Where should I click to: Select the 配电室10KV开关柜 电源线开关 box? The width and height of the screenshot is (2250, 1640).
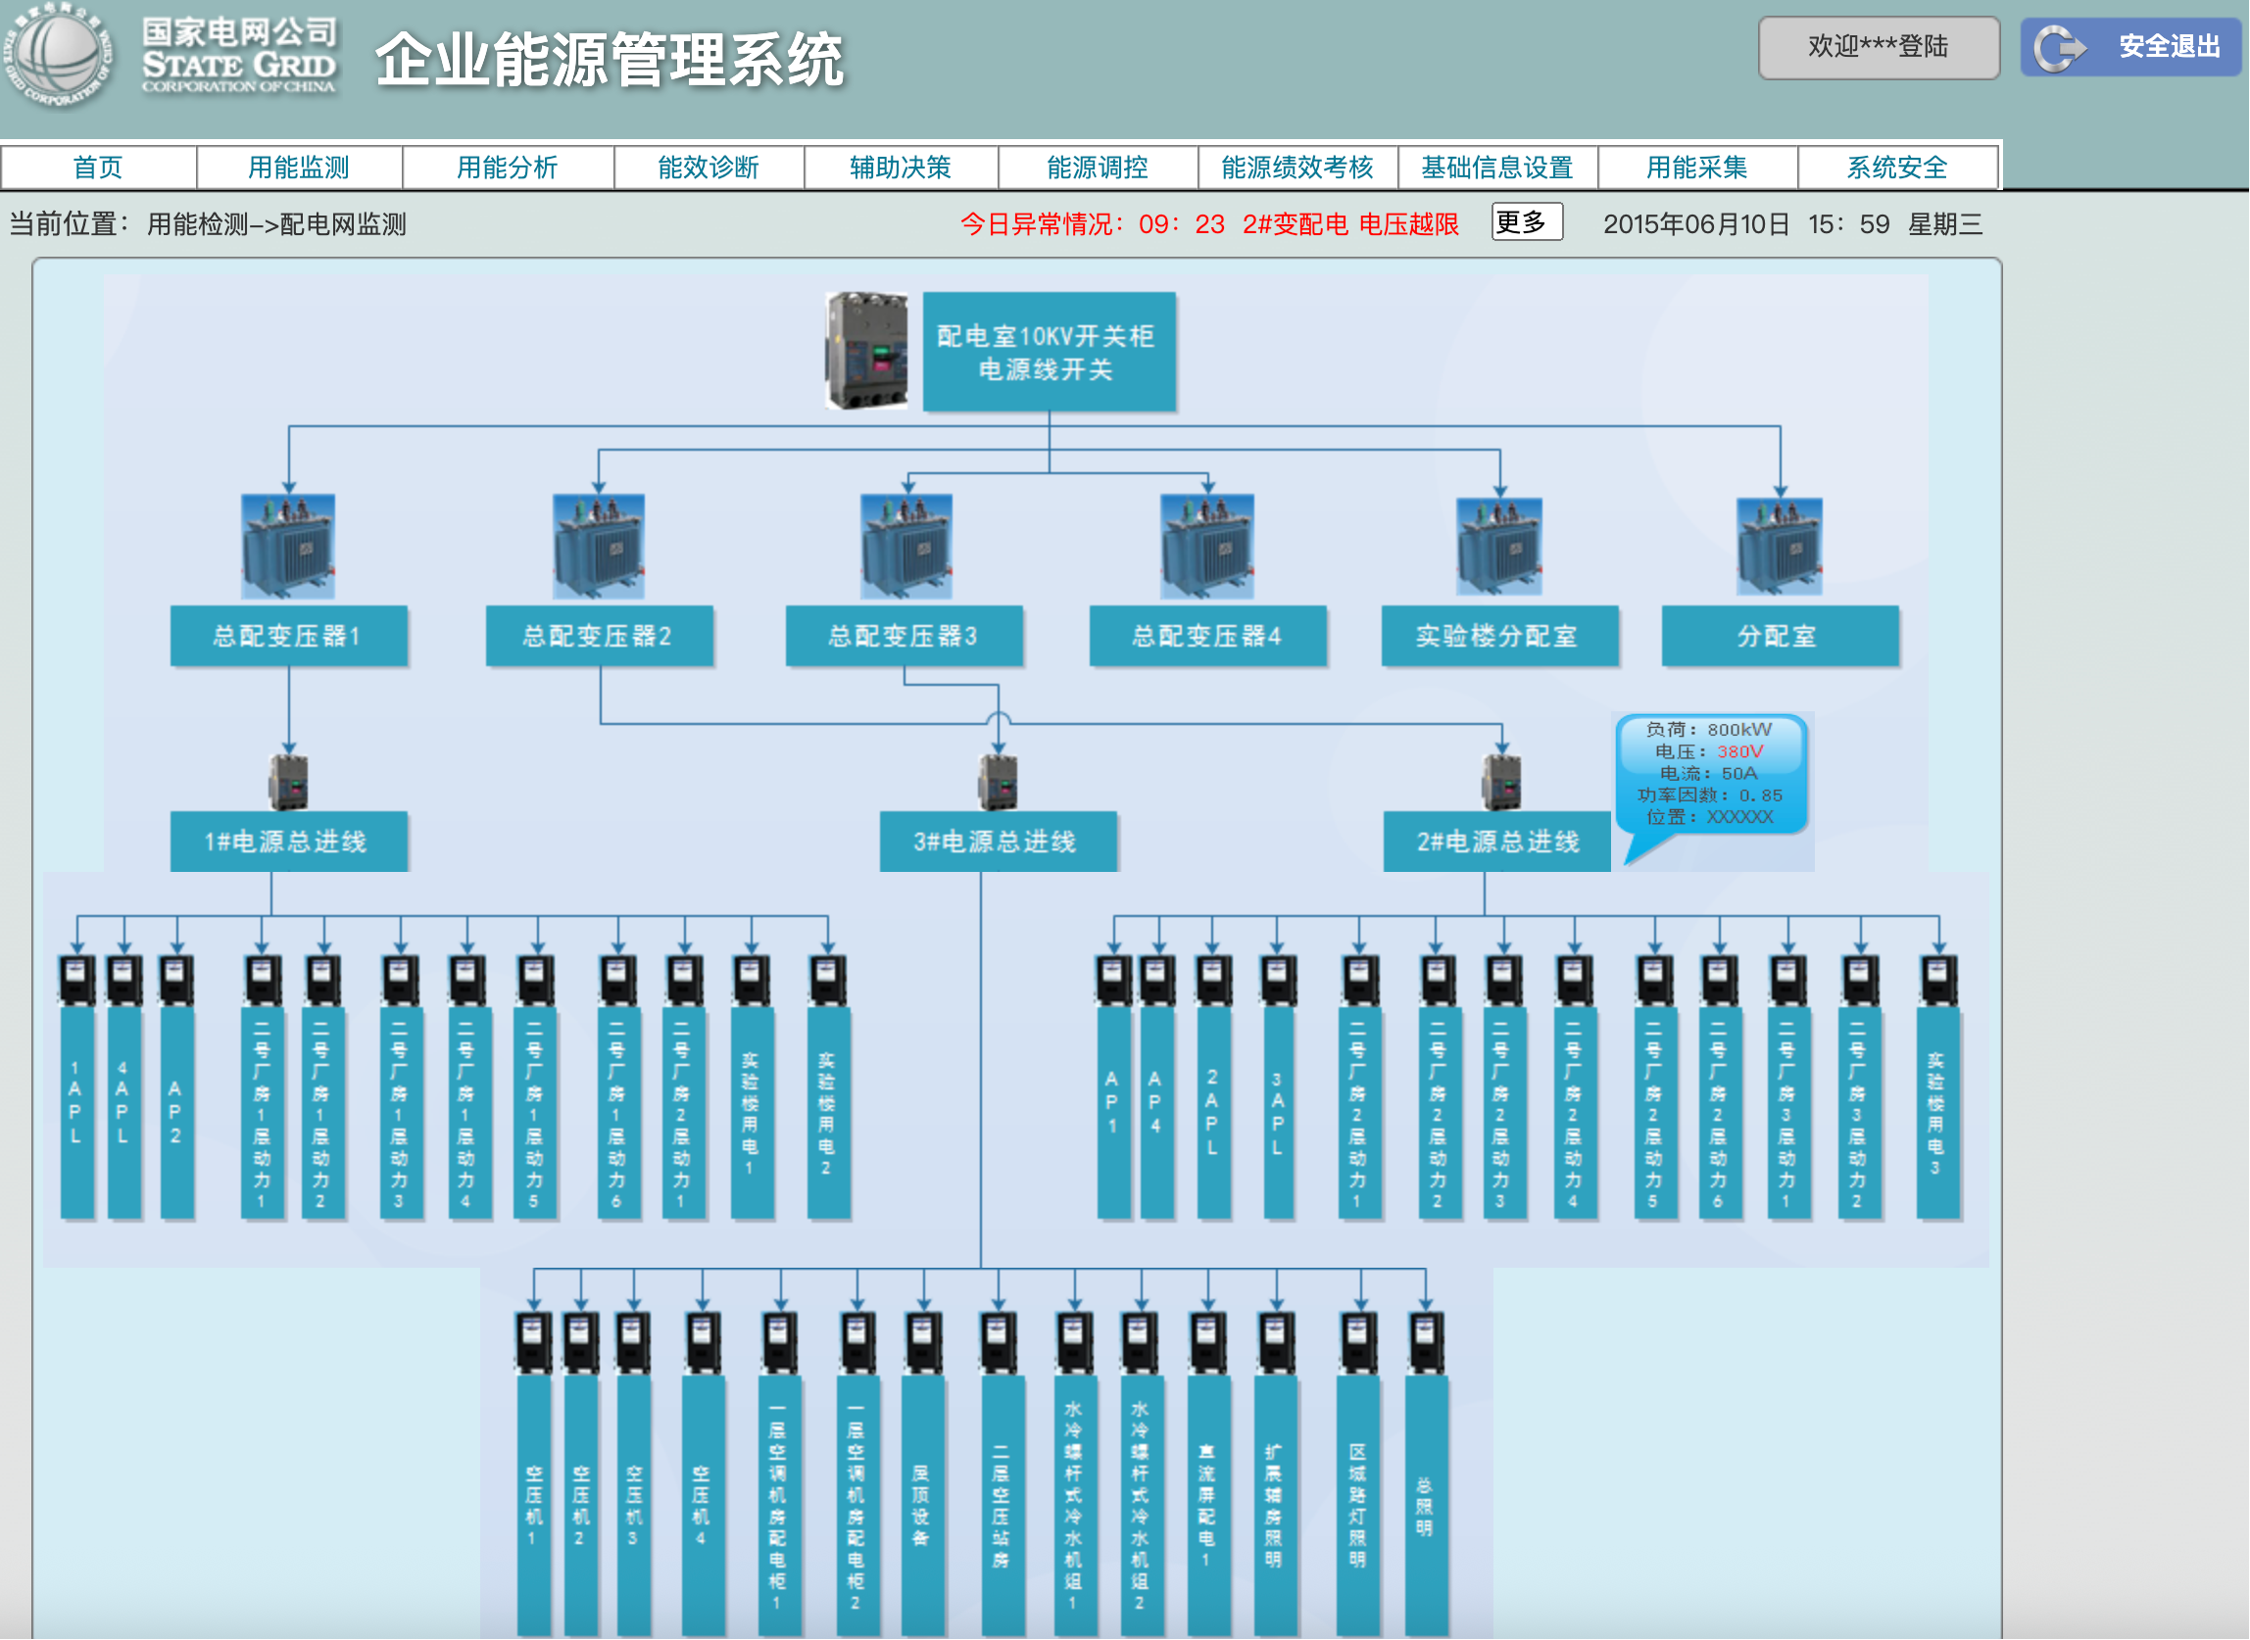pos(1050,353)
